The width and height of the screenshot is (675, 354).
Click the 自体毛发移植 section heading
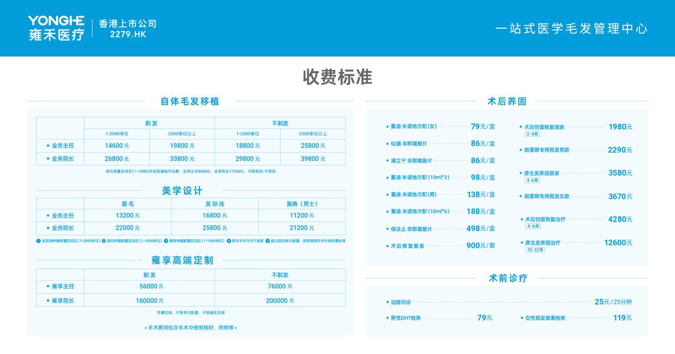coord(190,101)
